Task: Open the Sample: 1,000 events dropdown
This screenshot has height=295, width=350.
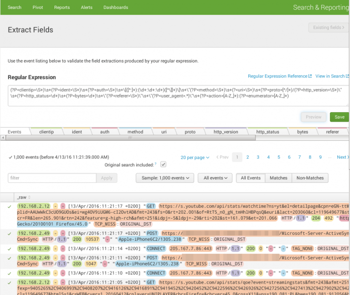Action: (x=165, y=178)
